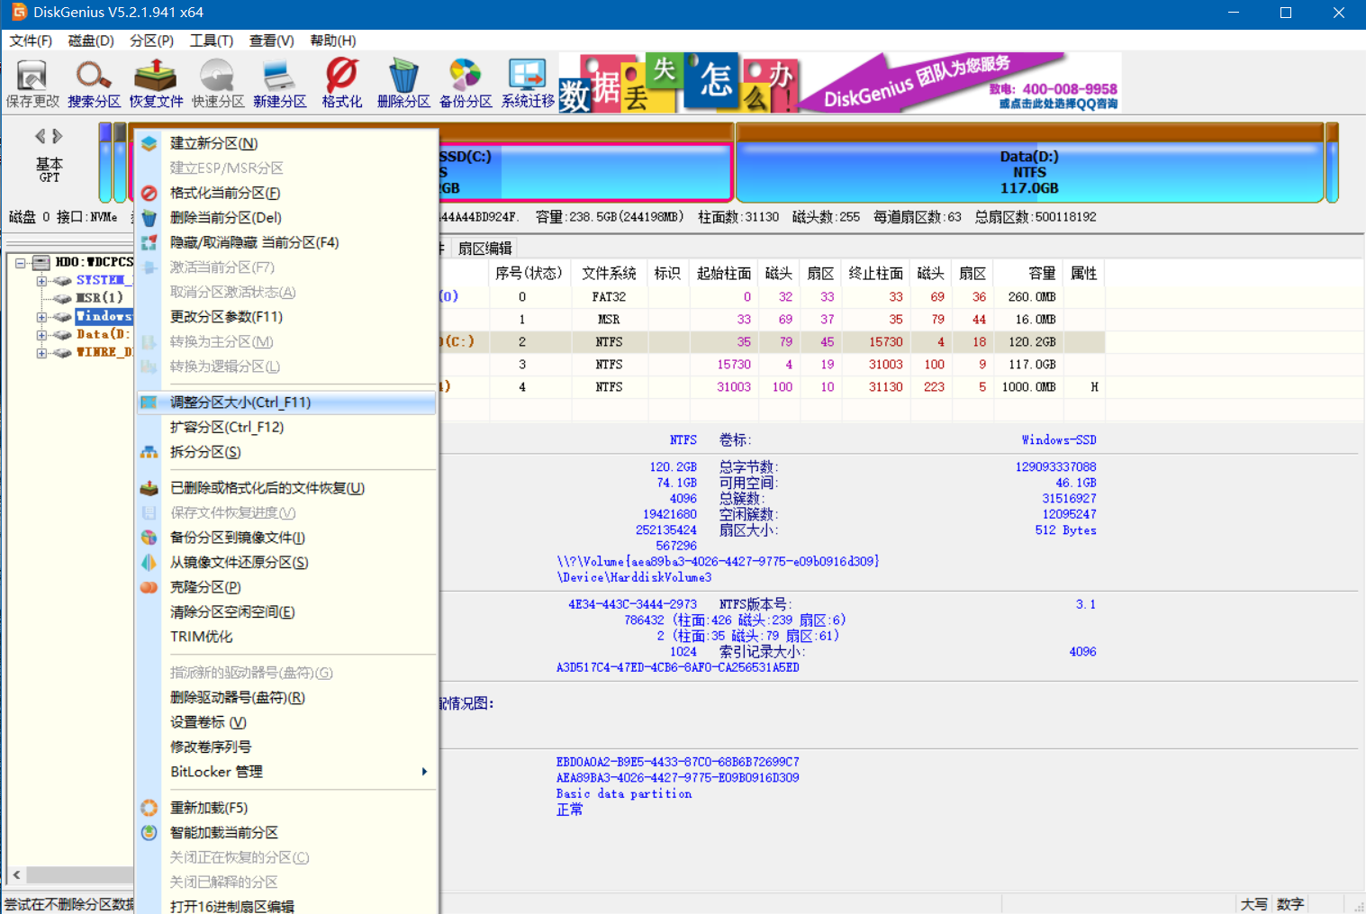Click 重新加载(F5) in the context menu
The height and width of the screenshot is (914, 1366).
coord(210,807)
